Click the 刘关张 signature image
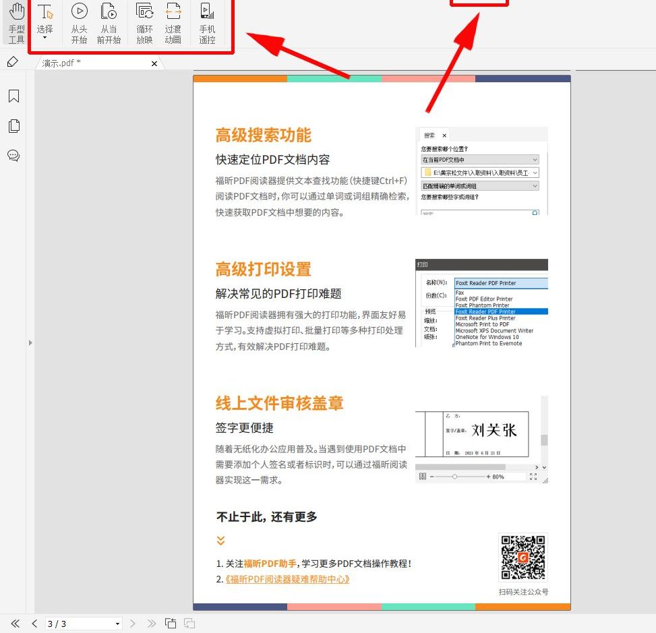656x633 pixels. [494, 430]
